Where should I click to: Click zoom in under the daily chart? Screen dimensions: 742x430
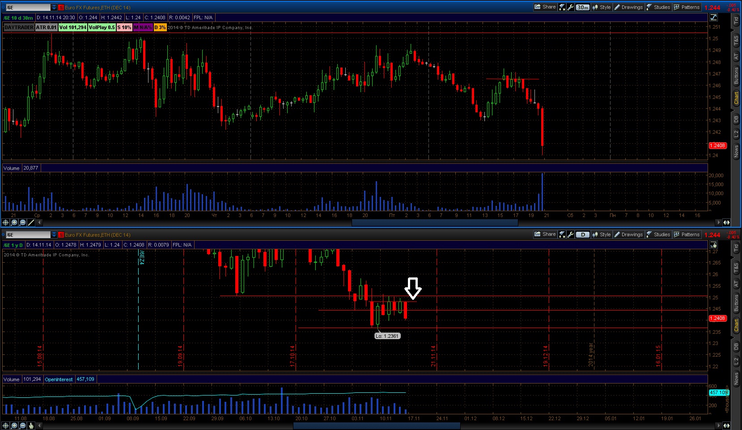tap(14, 426)
